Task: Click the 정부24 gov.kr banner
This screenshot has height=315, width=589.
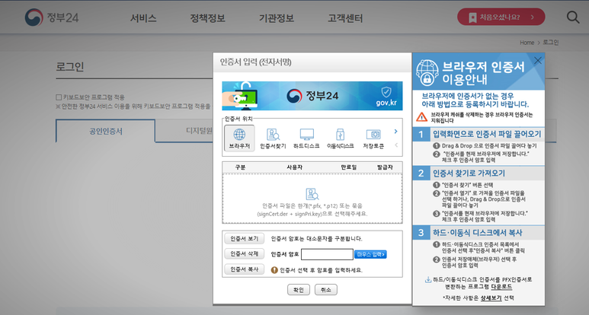Action: [312, 96]
